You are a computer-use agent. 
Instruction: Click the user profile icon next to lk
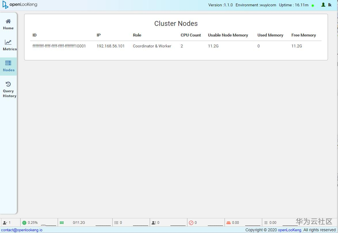(323, 5)
